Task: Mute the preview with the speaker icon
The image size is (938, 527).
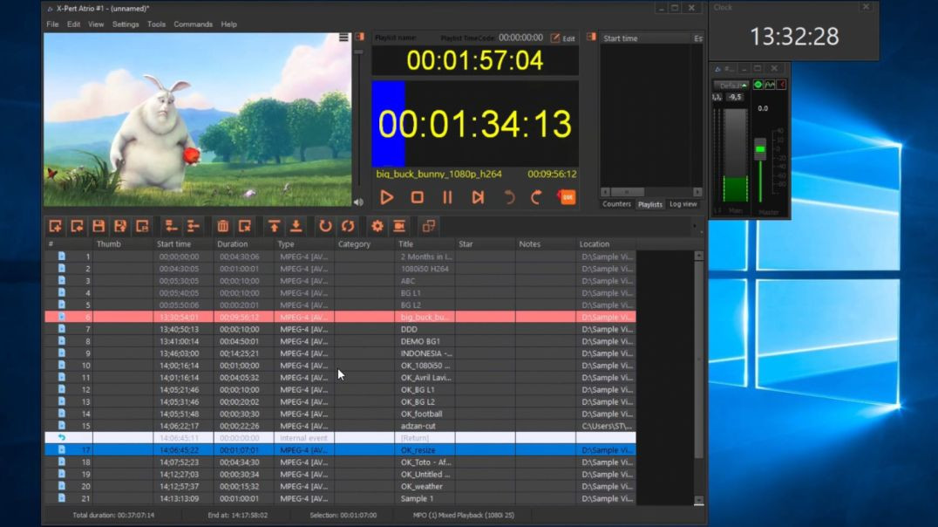Action: click(358, 202)
